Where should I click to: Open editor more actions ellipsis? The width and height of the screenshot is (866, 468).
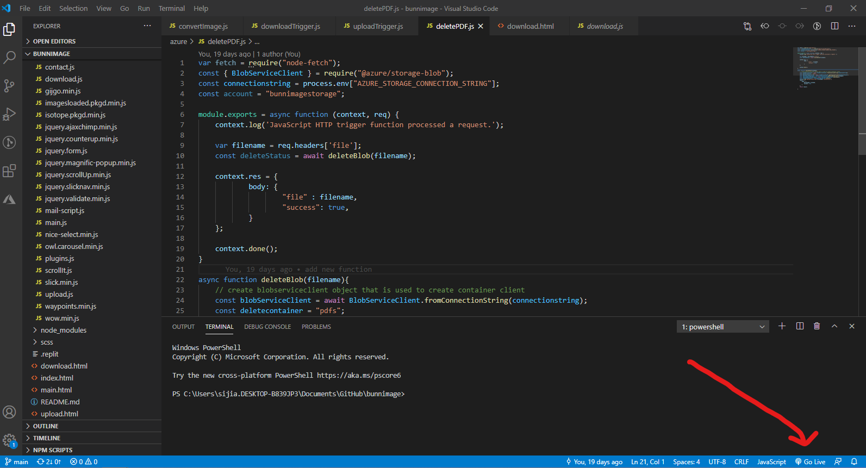(x=852, y=26)
